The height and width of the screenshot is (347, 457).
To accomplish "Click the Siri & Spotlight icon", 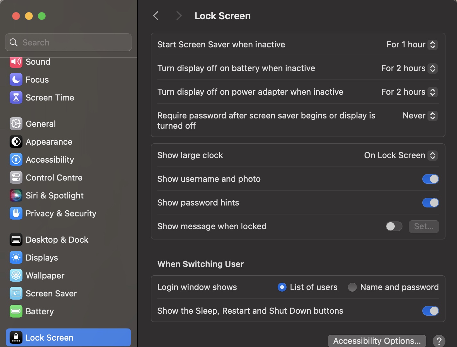I will (16, 196).
